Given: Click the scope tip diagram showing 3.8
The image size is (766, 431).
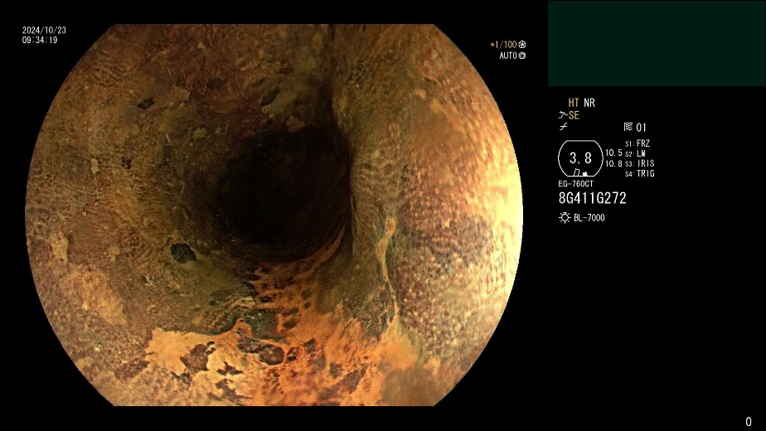Looking at the screenshot, I should pos(580,158).
